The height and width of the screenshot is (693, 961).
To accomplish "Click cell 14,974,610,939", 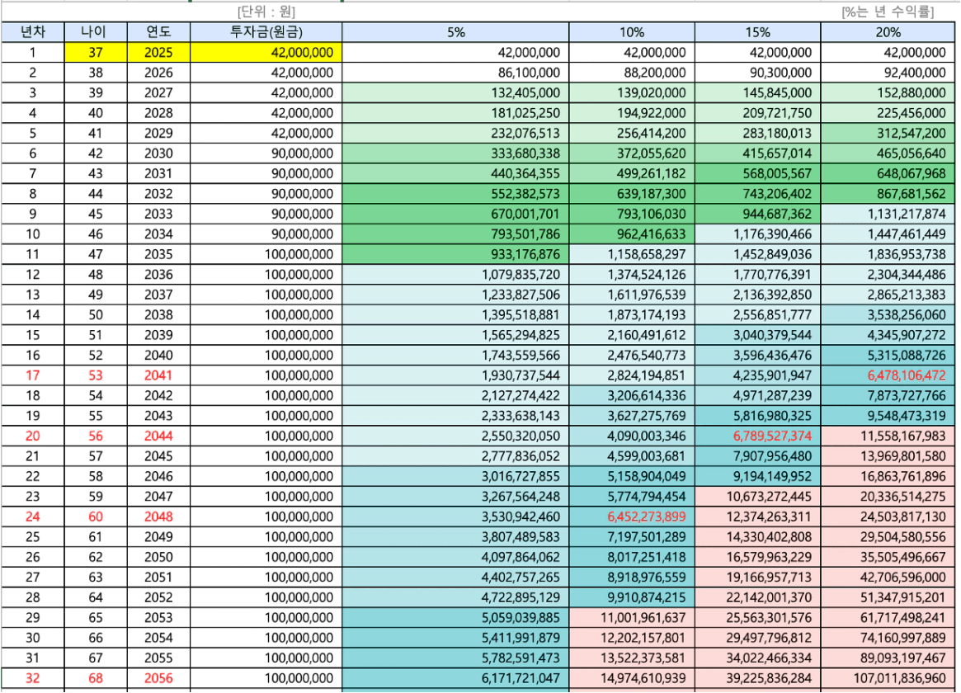I will click(x=632, y=680).
